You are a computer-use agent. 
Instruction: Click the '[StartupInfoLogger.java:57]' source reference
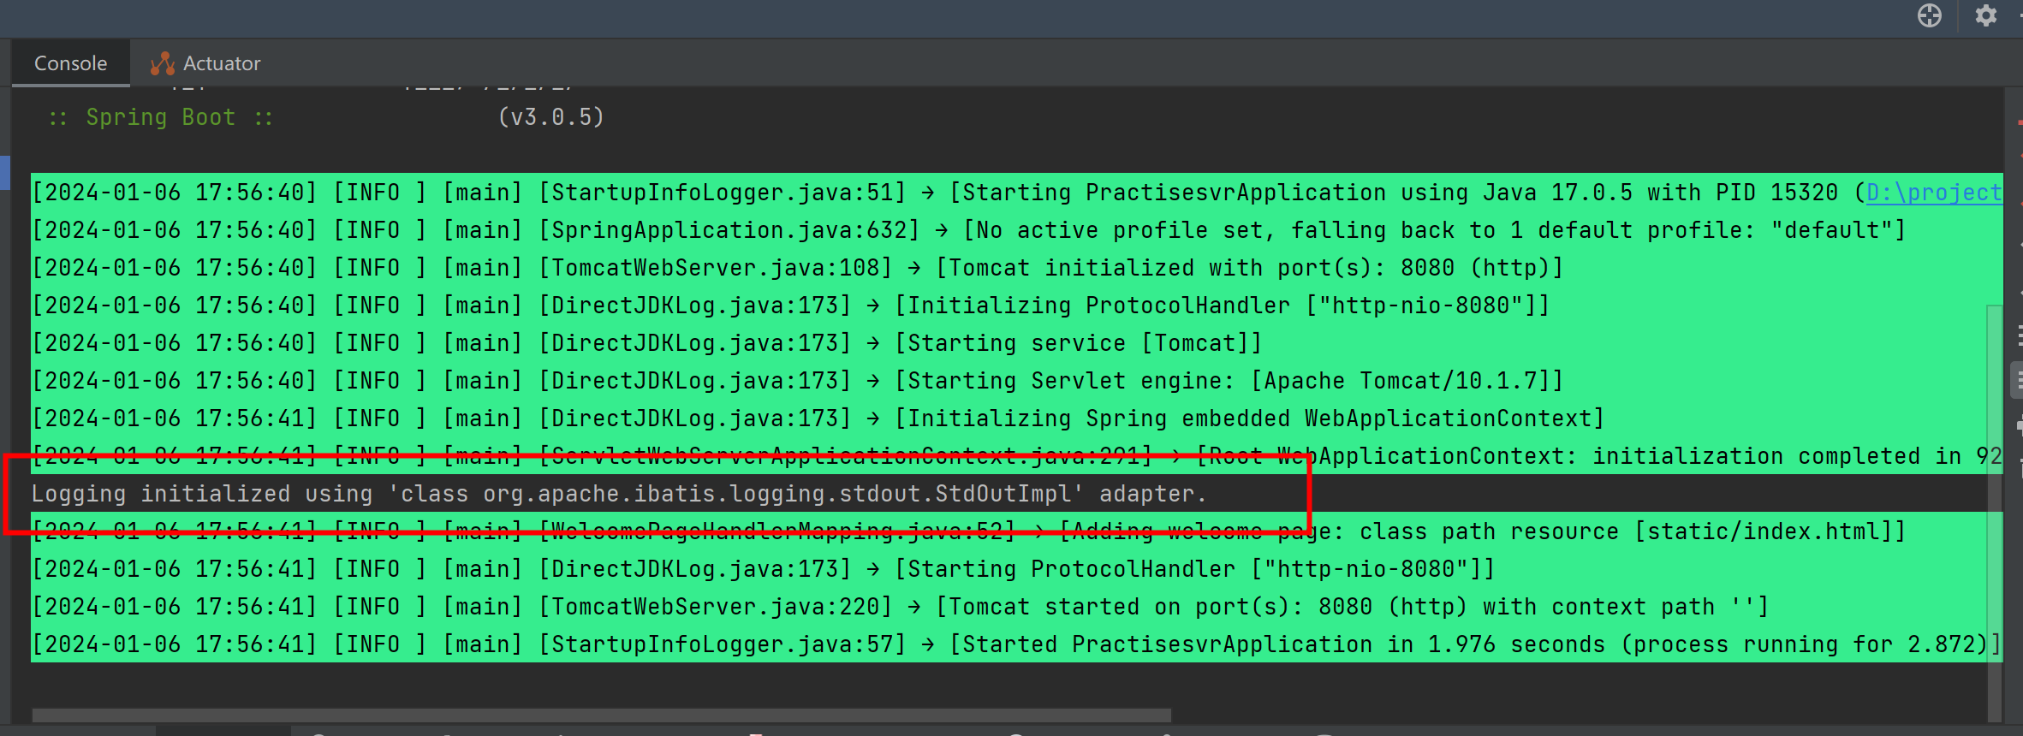pyautogui.click(x=723, y=644)
